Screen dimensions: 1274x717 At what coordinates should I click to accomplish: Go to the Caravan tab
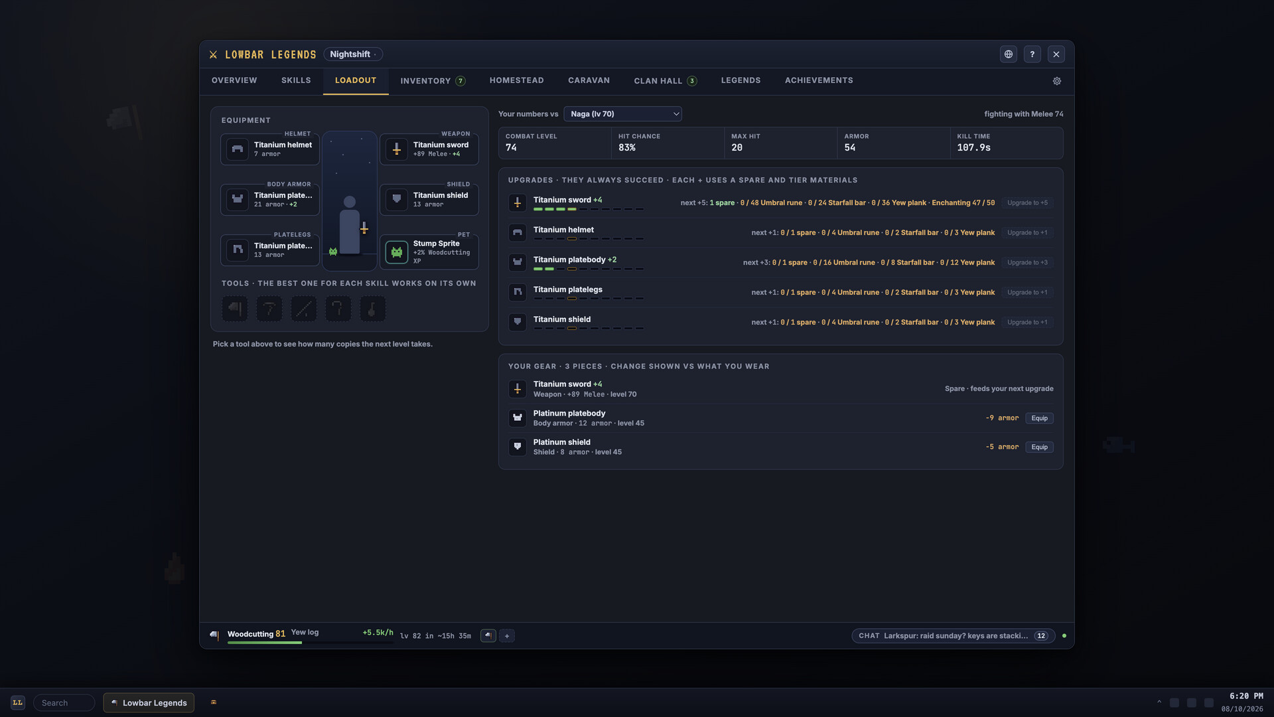(x=589, y=80)
